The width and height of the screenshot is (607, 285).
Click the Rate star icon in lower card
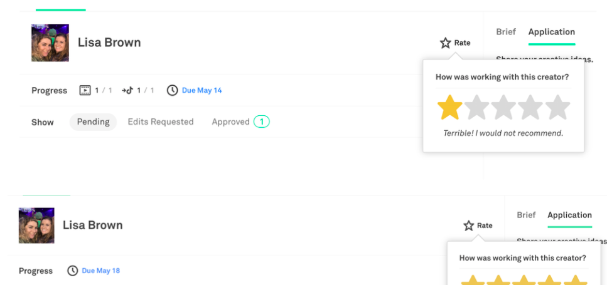coord(469,225)
